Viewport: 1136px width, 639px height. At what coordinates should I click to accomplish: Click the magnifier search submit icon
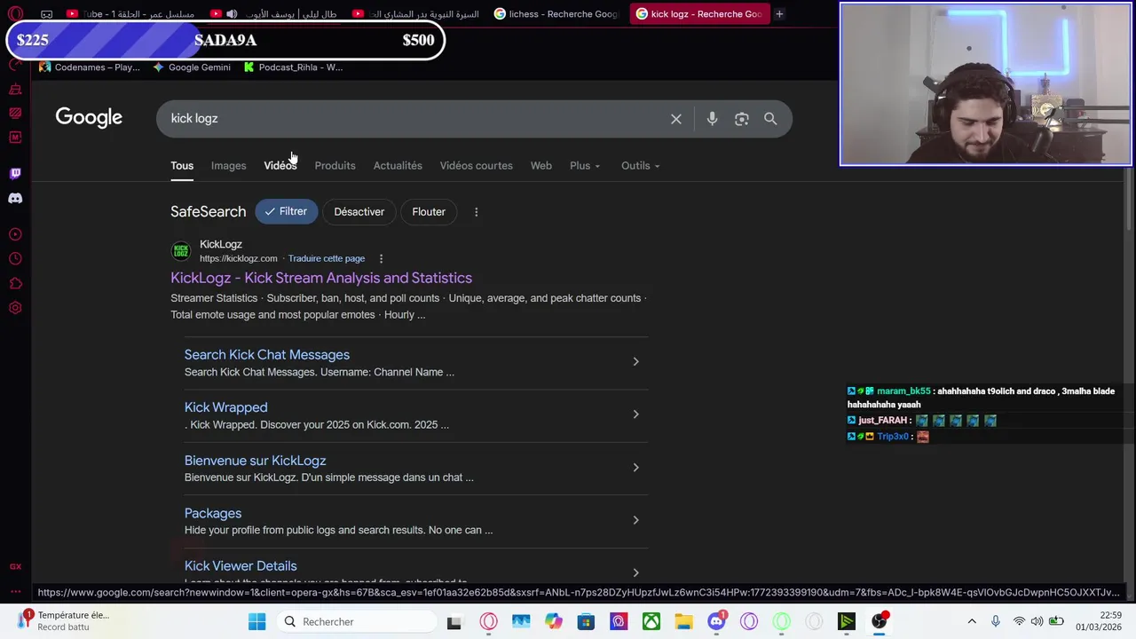pyautogui.click(x=770, y=119)
